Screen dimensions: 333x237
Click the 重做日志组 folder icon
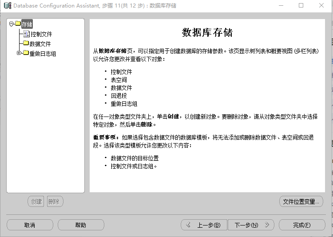tap(26, 53)
